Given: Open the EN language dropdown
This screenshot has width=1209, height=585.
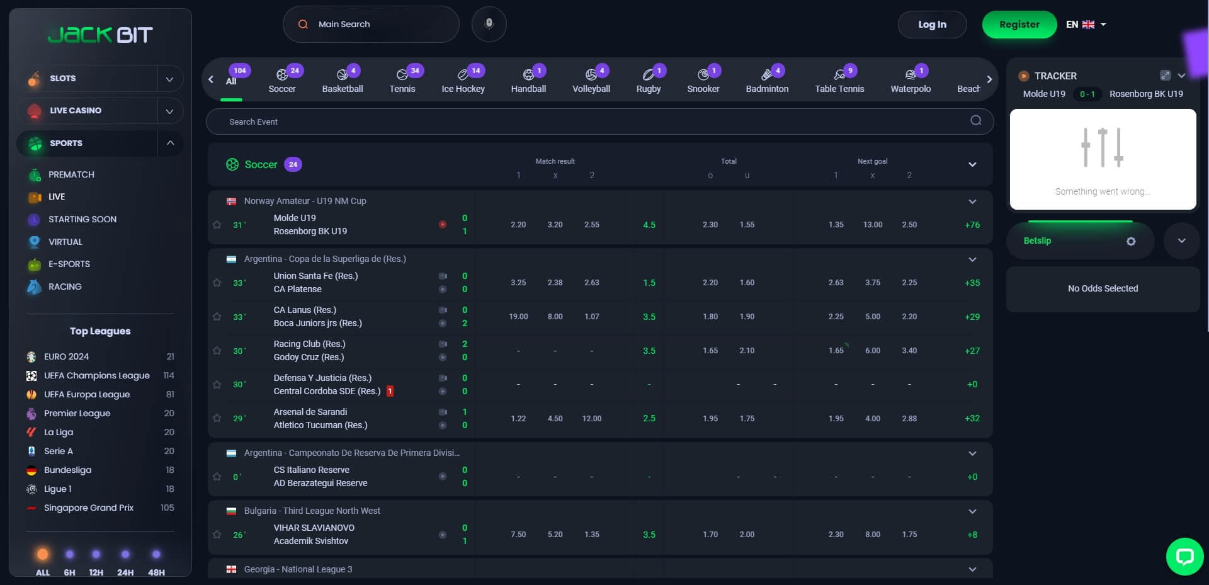Looking at the screenshot, I should tap(1086, 25).
